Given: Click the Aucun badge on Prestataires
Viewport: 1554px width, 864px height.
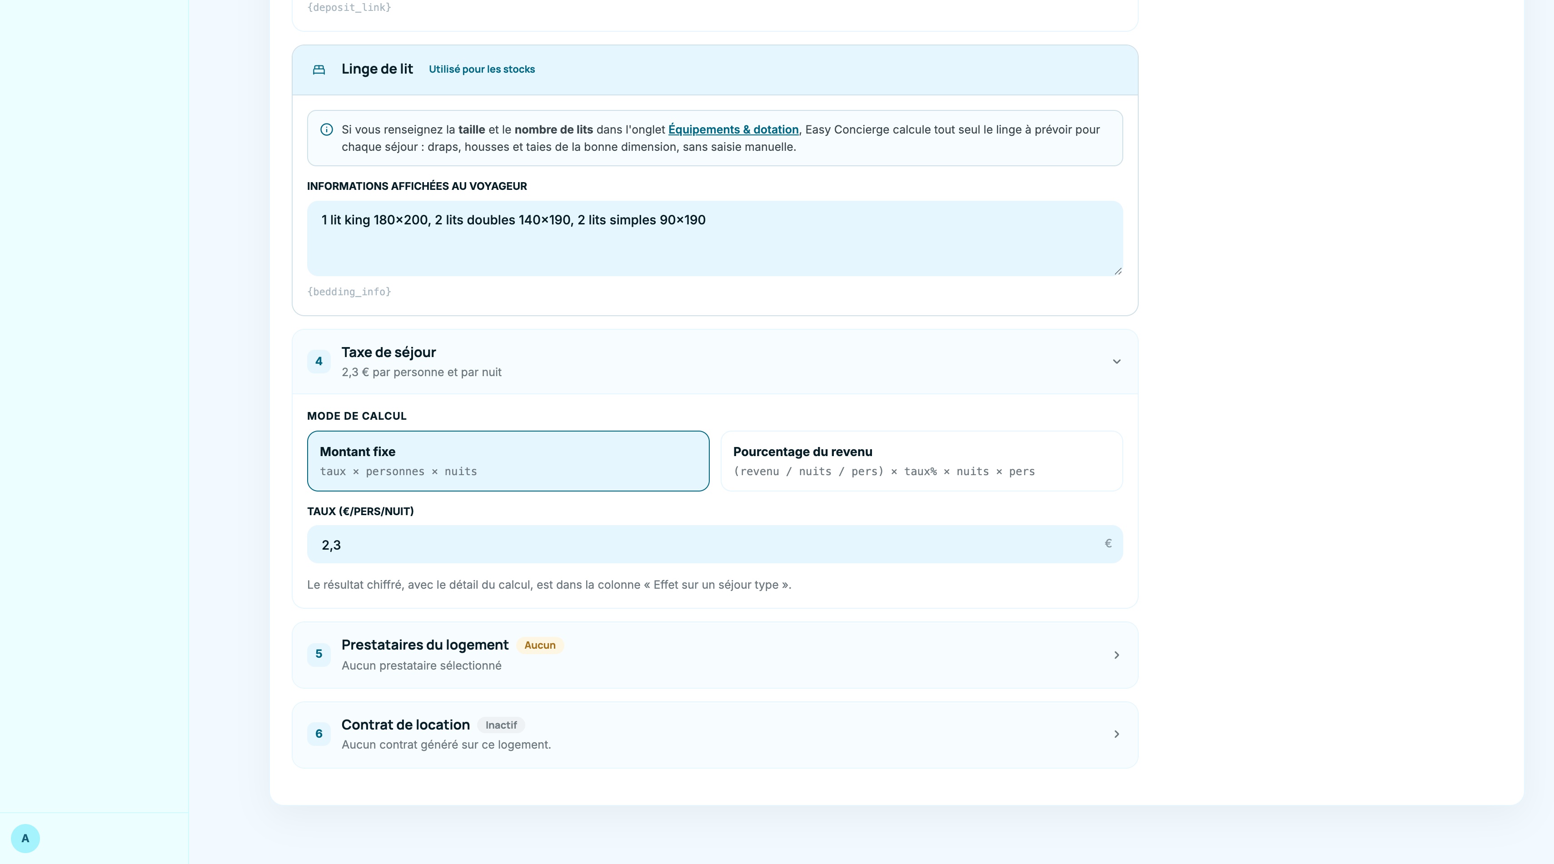Looking at the screenshot, I should click(x=539, y=645).
